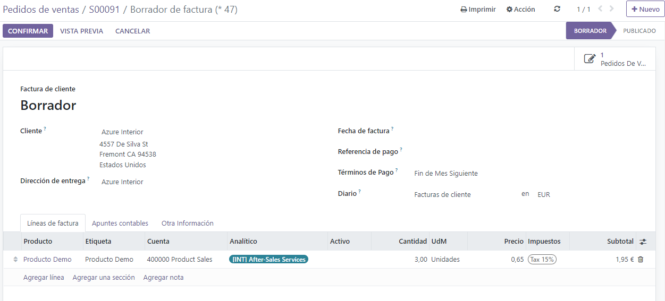Image resolution: width=665 pixels, height=301 pixels.
Task: Delete the Producto Demo invoice line
Action: (x=640, y=260)
